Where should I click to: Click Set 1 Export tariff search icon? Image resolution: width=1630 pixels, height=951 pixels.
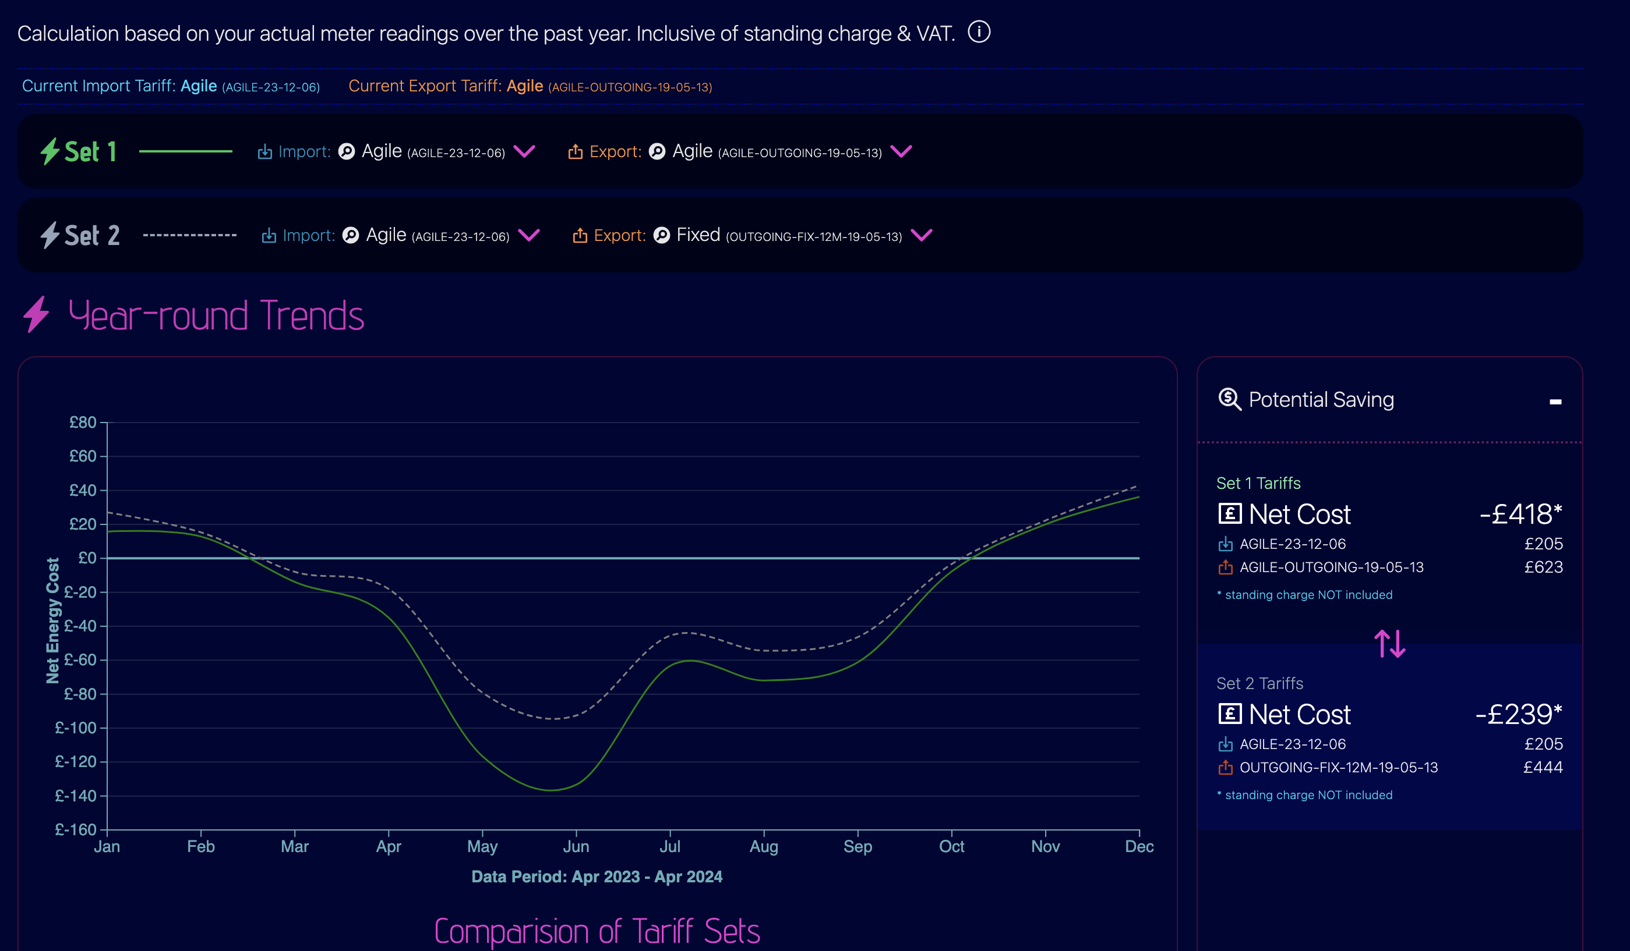657,151
